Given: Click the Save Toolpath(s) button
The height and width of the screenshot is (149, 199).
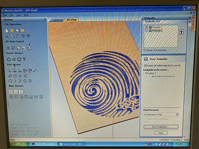Looking at the screenshot, I should click(161, 127).
